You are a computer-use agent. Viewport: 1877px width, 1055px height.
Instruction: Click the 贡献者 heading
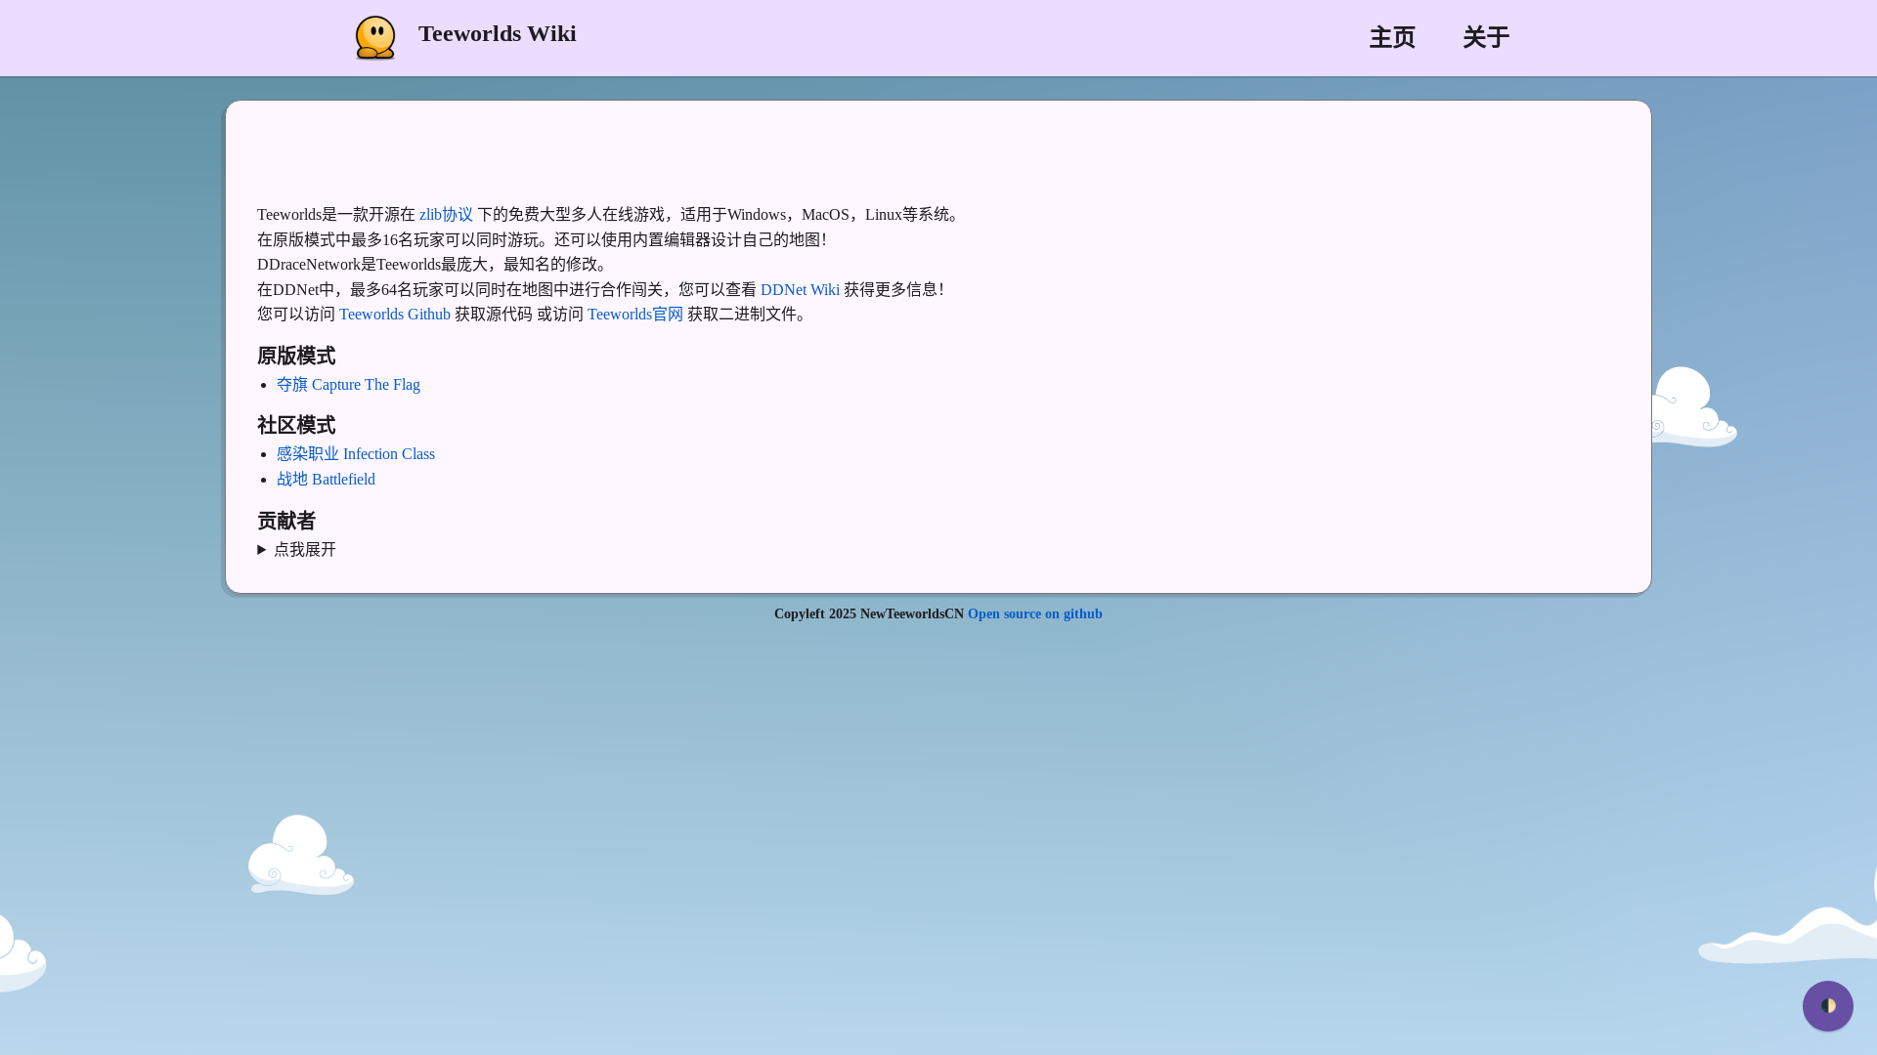(x=286, y=521)
